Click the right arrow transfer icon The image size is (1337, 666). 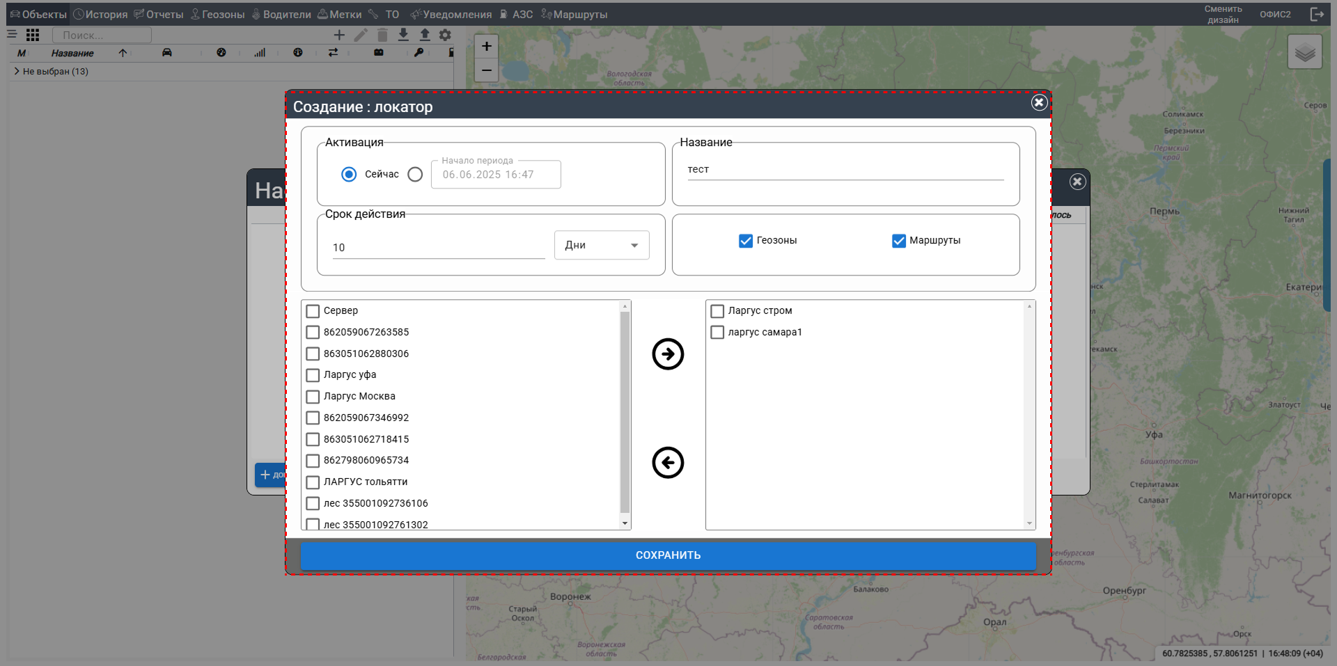coord(668,354)
